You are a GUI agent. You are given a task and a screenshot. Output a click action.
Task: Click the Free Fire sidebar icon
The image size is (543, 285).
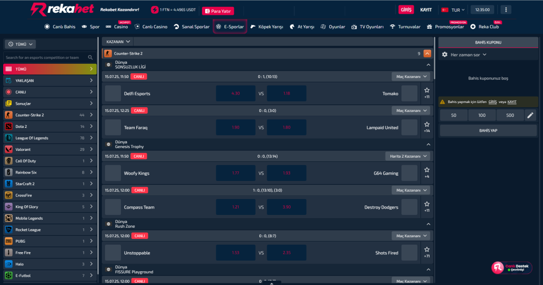click(8, 253)
